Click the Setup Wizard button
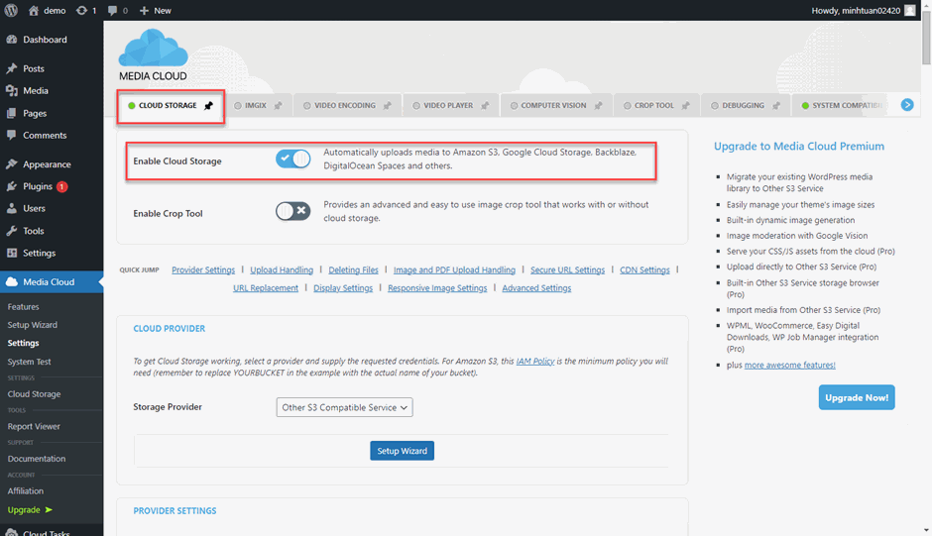 pyautogui.click(x=403, y=451)
